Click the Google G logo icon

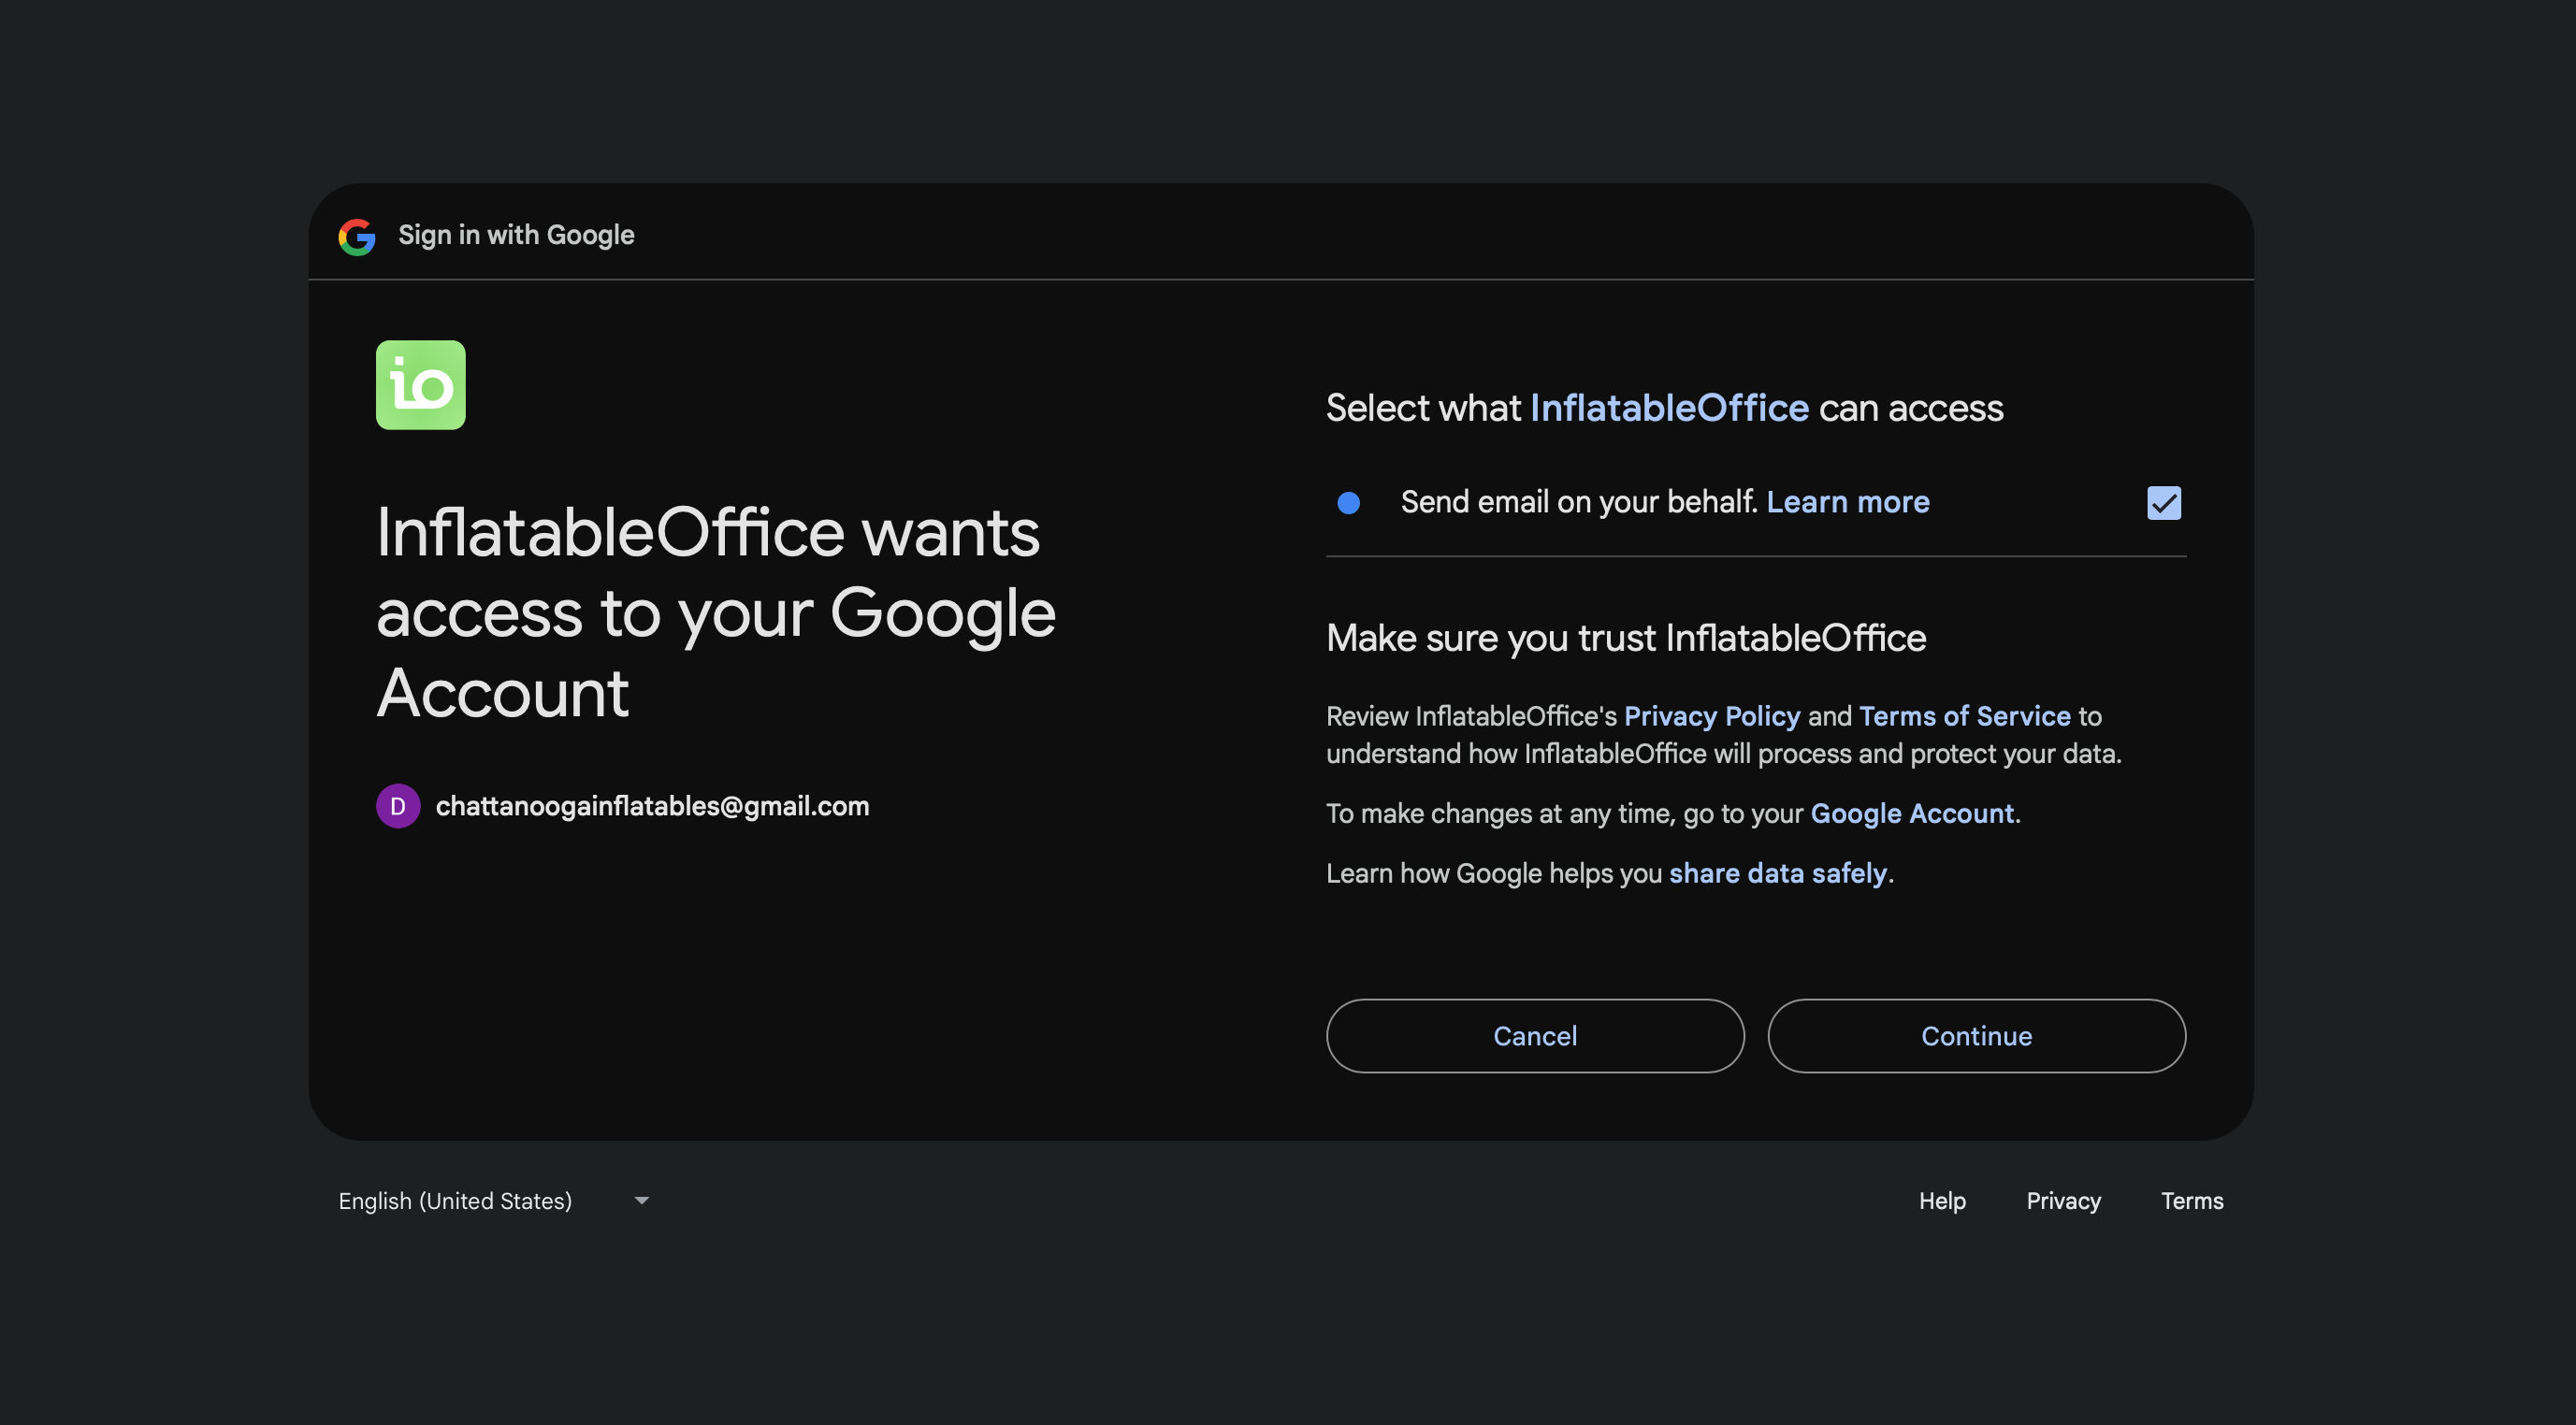[x=357, y=236]
